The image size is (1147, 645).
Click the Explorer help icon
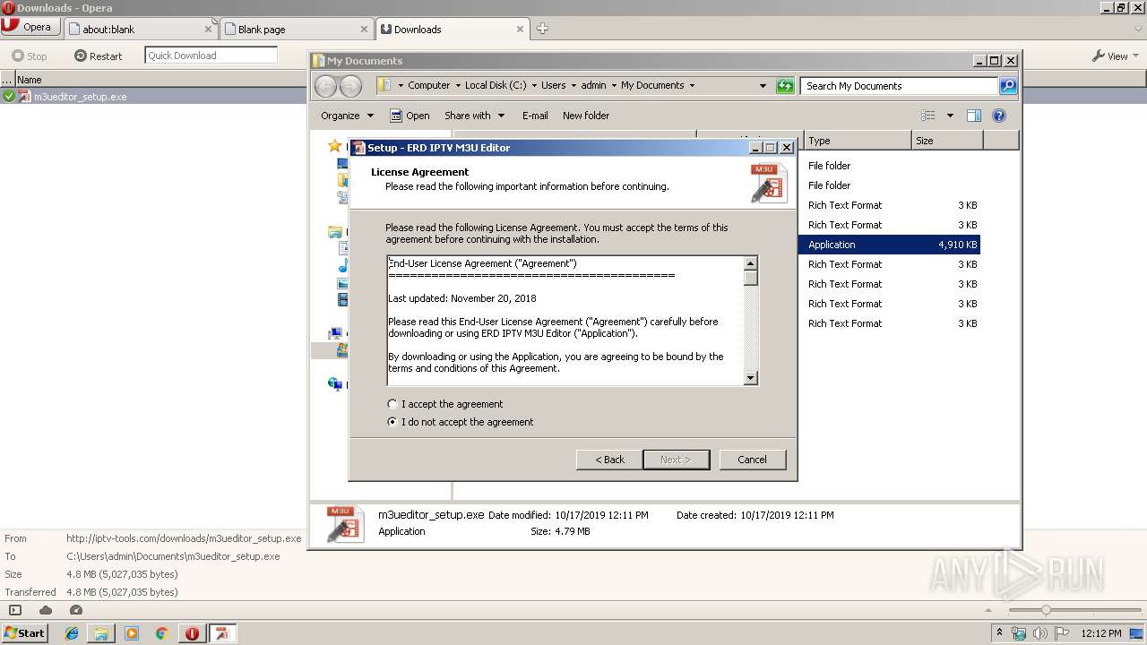tap(999, 116)
